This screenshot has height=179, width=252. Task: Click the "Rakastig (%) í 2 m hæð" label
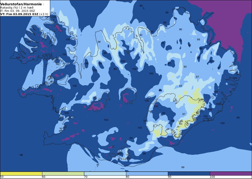tap(17, 8)
